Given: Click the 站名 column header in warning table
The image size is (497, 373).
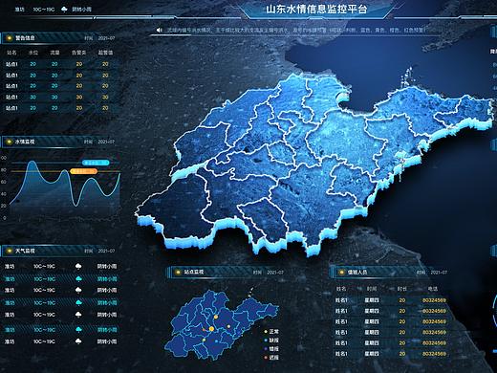Looking at the screenshot, I should [11, 53].
